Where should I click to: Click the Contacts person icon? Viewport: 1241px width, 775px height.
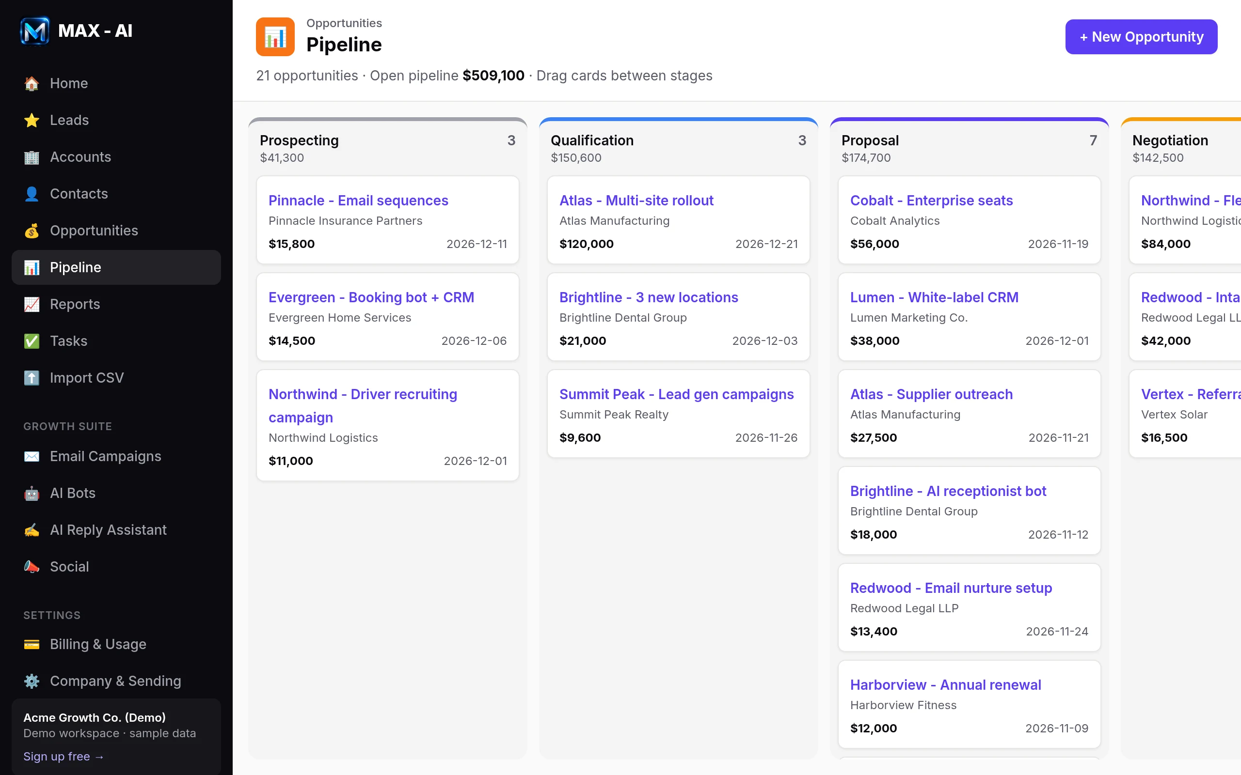pos(32,194)
